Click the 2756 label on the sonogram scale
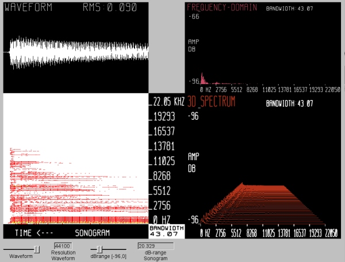Screen dimensions: 345x262 (x=162, y=206)
